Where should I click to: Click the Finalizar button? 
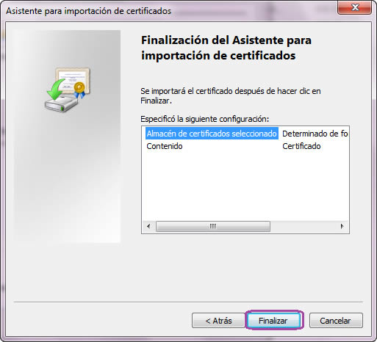(x=274, y=320)
